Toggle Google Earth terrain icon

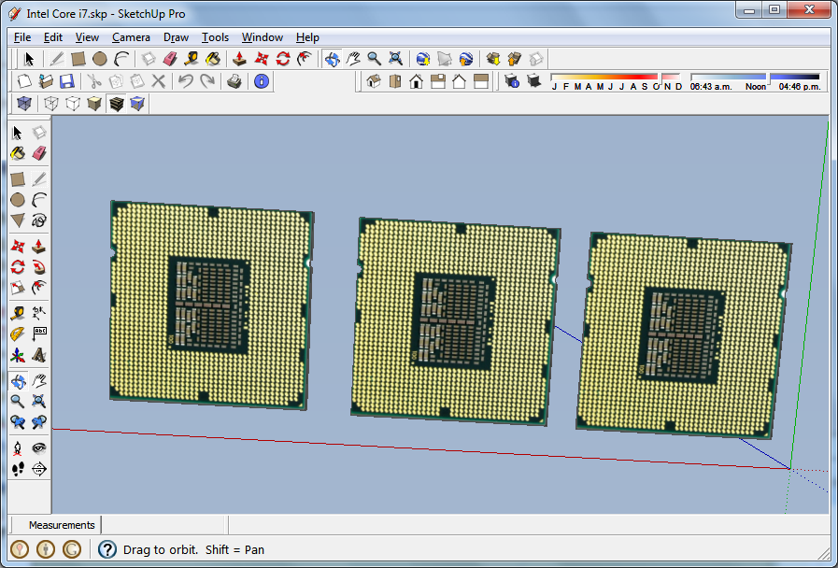tap(444, 59)
